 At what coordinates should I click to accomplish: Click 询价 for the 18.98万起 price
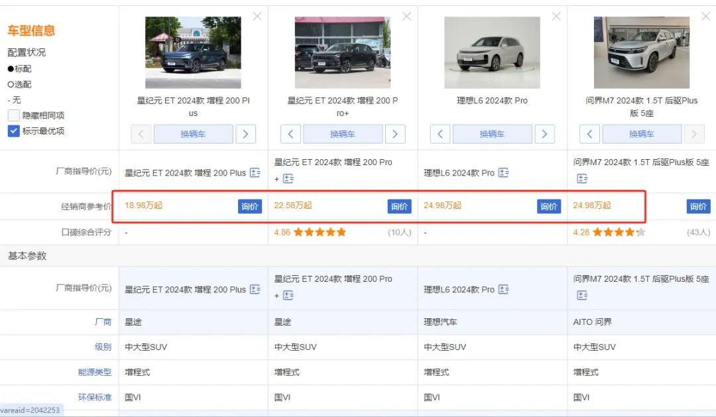click(x=250, y=206)
